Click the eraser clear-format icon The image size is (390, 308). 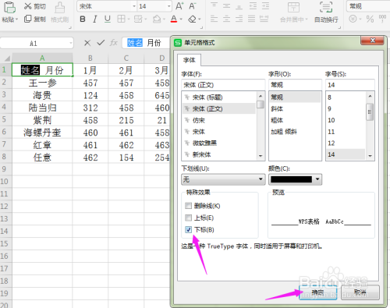tap(193, 19)
